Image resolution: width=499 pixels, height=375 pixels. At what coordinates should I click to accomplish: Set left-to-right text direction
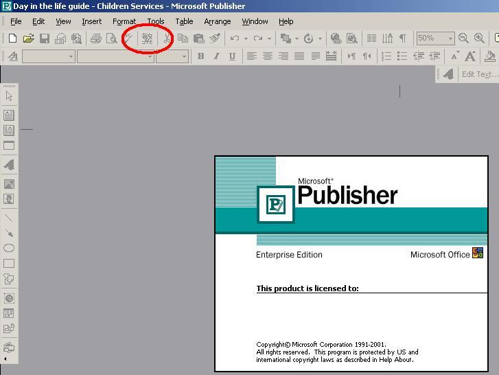[351, 56]
